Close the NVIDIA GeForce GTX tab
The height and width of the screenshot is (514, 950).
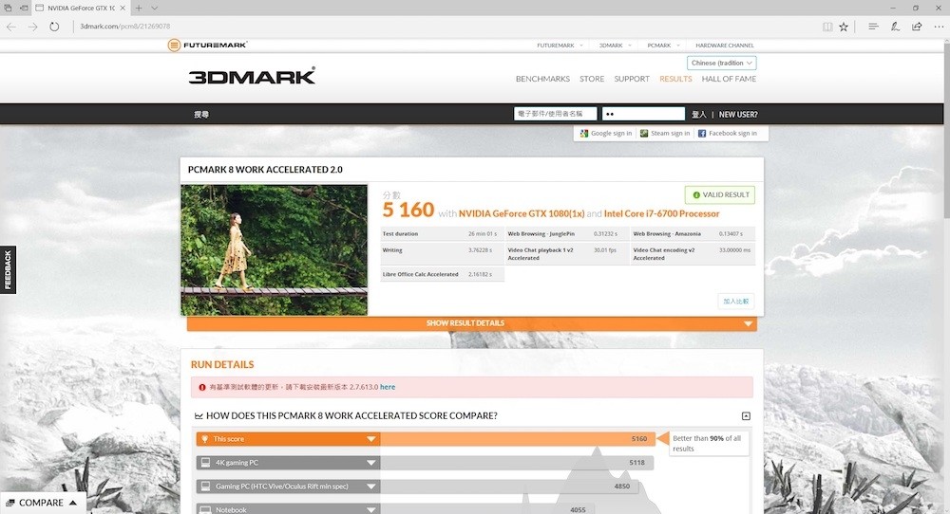click(x=123, y=8)
